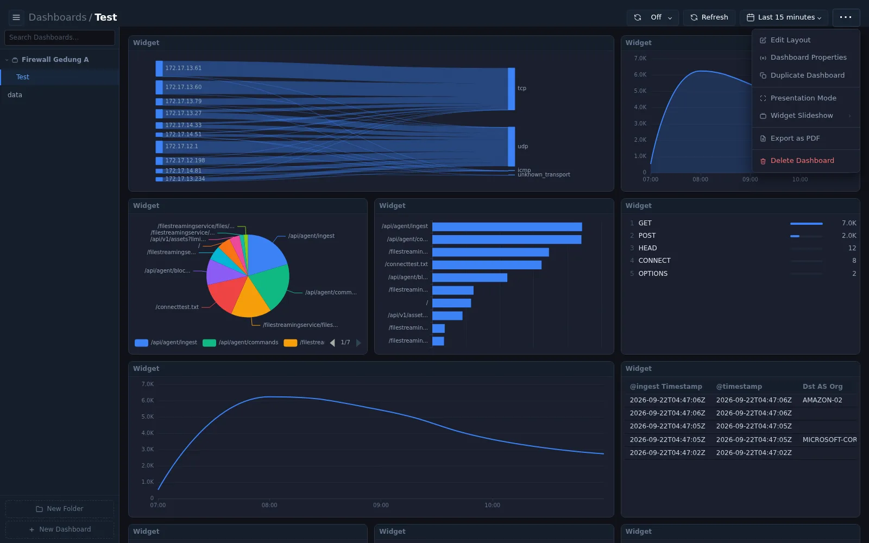This screenshot has height=543, width=869.
Task: Go to next pie legend page
Action: click(358, 343)
